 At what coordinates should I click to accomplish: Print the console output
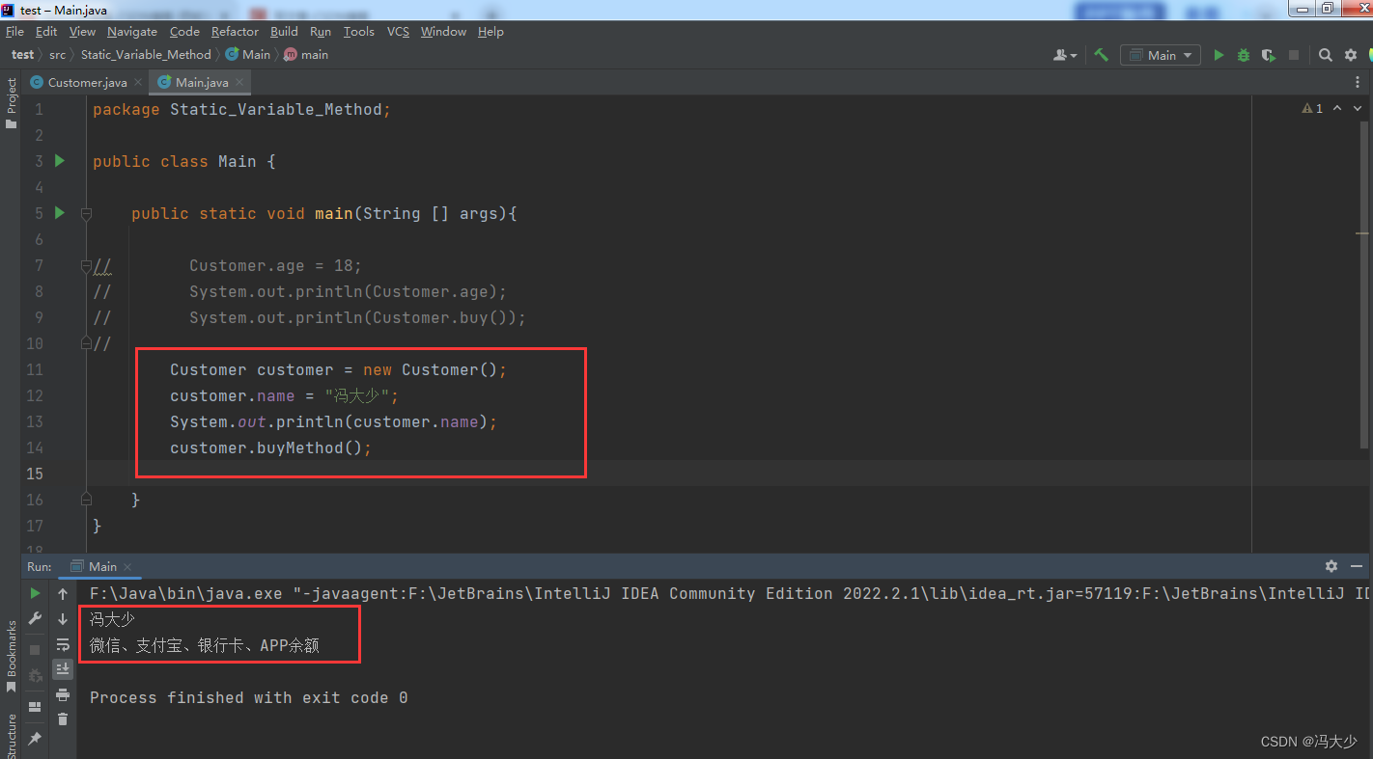(x=63, y=694)
